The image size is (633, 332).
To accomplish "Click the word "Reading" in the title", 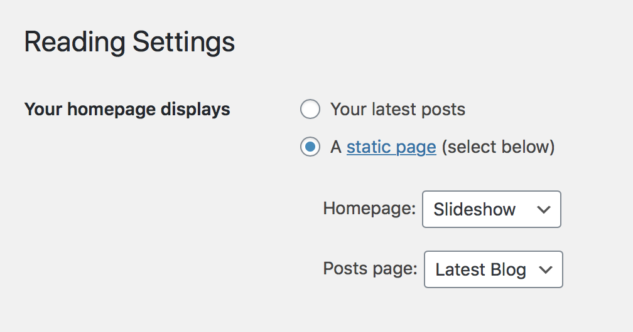I will click(74, 43).
